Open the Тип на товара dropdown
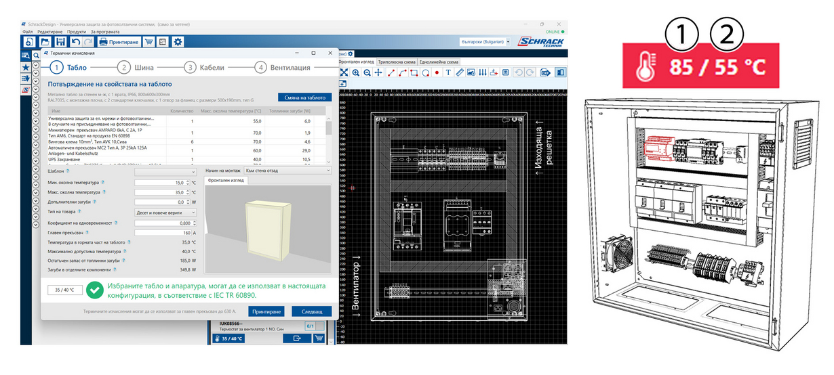The width and height of the screenshot is (834, 375). [165, 212]
